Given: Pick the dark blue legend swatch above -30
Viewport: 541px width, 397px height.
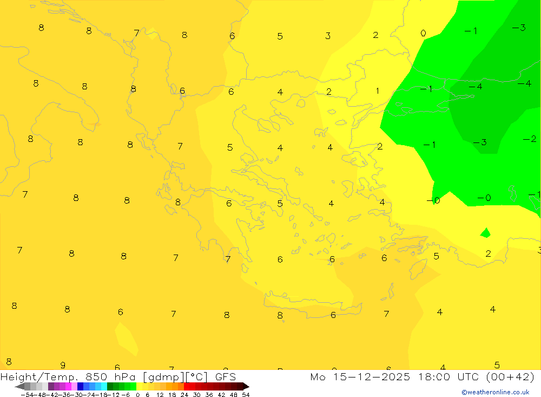Looking at the screenshot, I should point(80,387).
